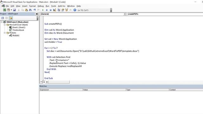
Task: Open the Window menu
Action: pyautogui.click(x=71, y=6)
